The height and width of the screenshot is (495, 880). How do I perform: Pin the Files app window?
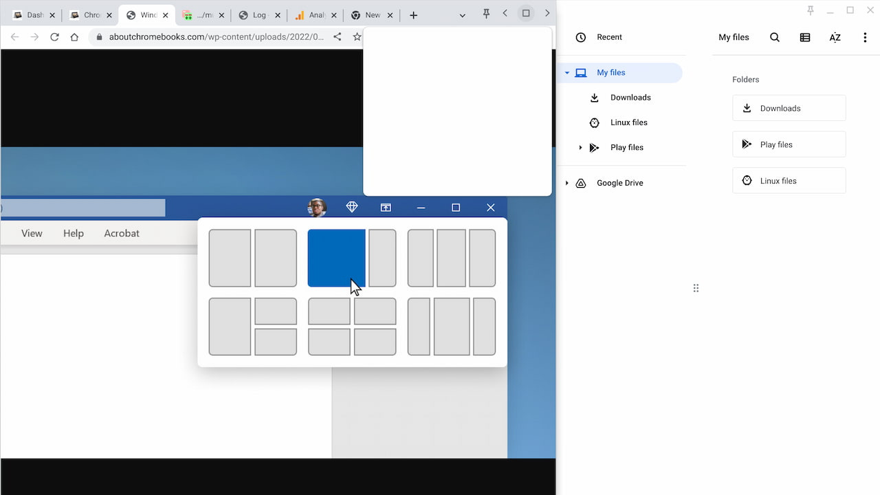click(810, 10)
